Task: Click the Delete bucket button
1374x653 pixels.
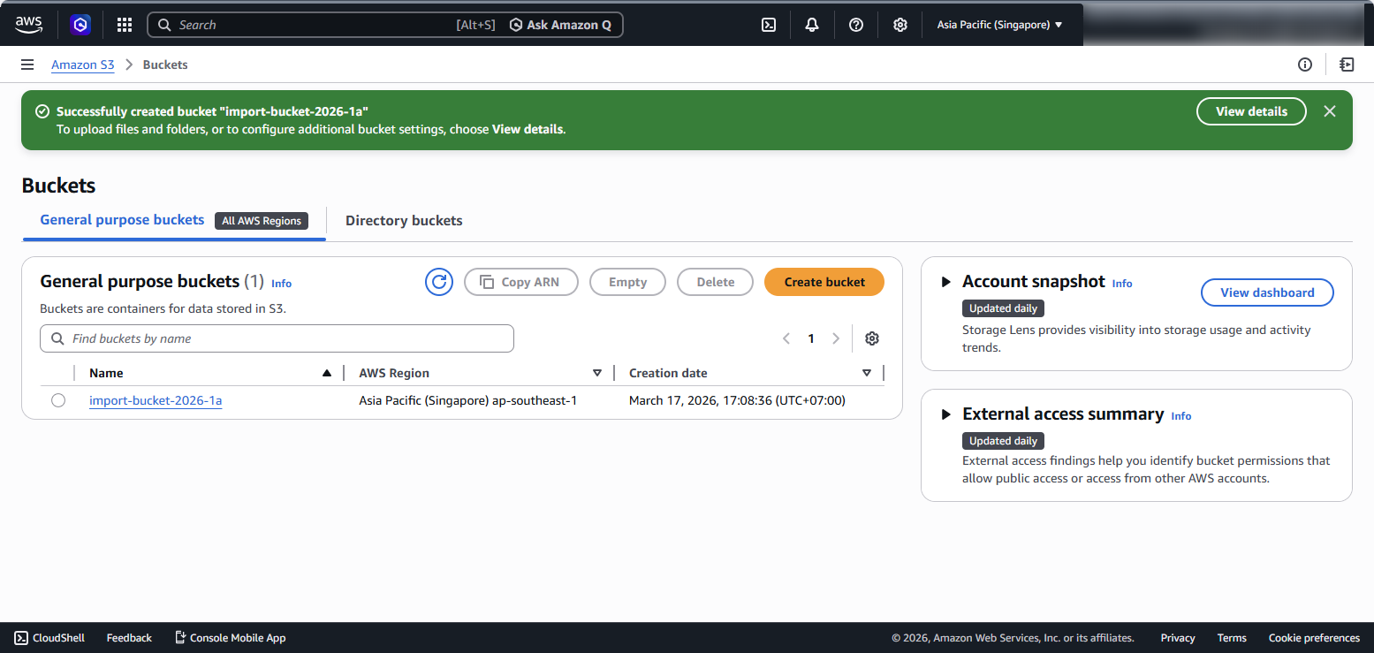Action: click(x=716, y=282)
